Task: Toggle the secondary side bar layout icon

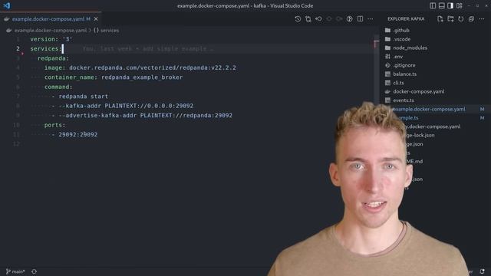Action: [450, 5]
